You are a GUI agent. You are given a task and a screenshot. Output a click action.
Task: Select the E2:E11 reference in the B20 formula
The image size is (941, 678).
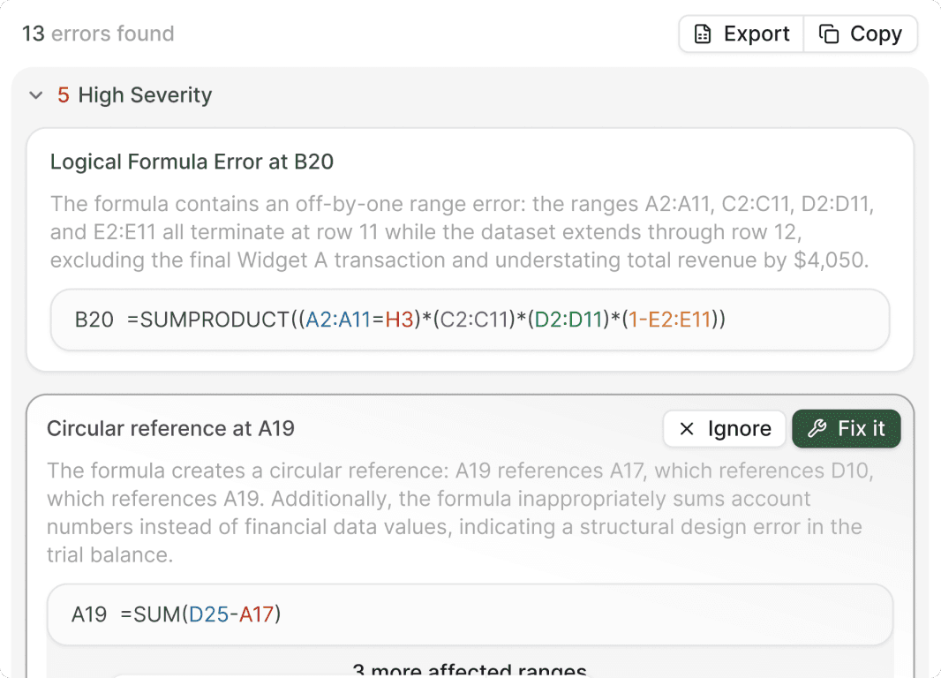[x=680, y=320]
